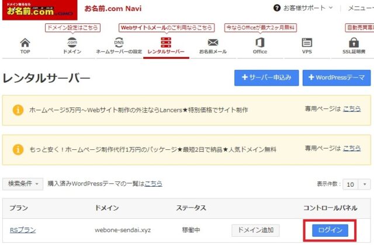Click the お客様サポート question mark icon
The width and height of the screenshot is (374, 245).
pos(276,8)
